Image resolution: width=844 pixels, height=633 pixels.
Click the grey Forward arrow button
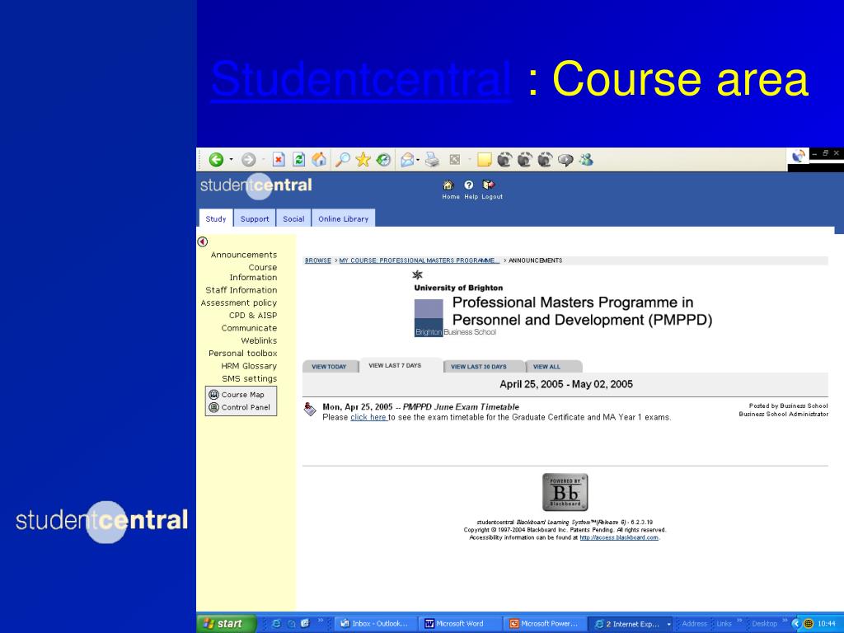point(248,160)
